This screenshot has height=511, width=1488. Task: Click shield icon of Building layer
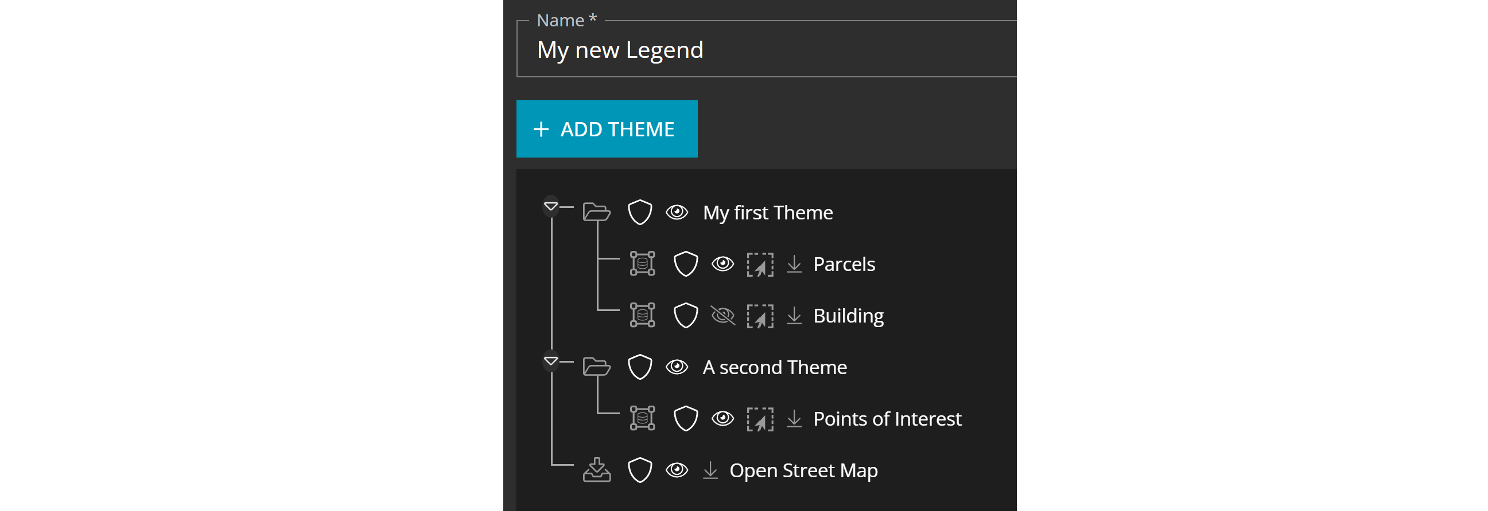686,316
